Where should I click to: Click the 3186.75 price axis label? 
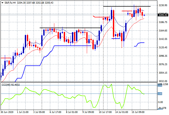click(163, 22)
